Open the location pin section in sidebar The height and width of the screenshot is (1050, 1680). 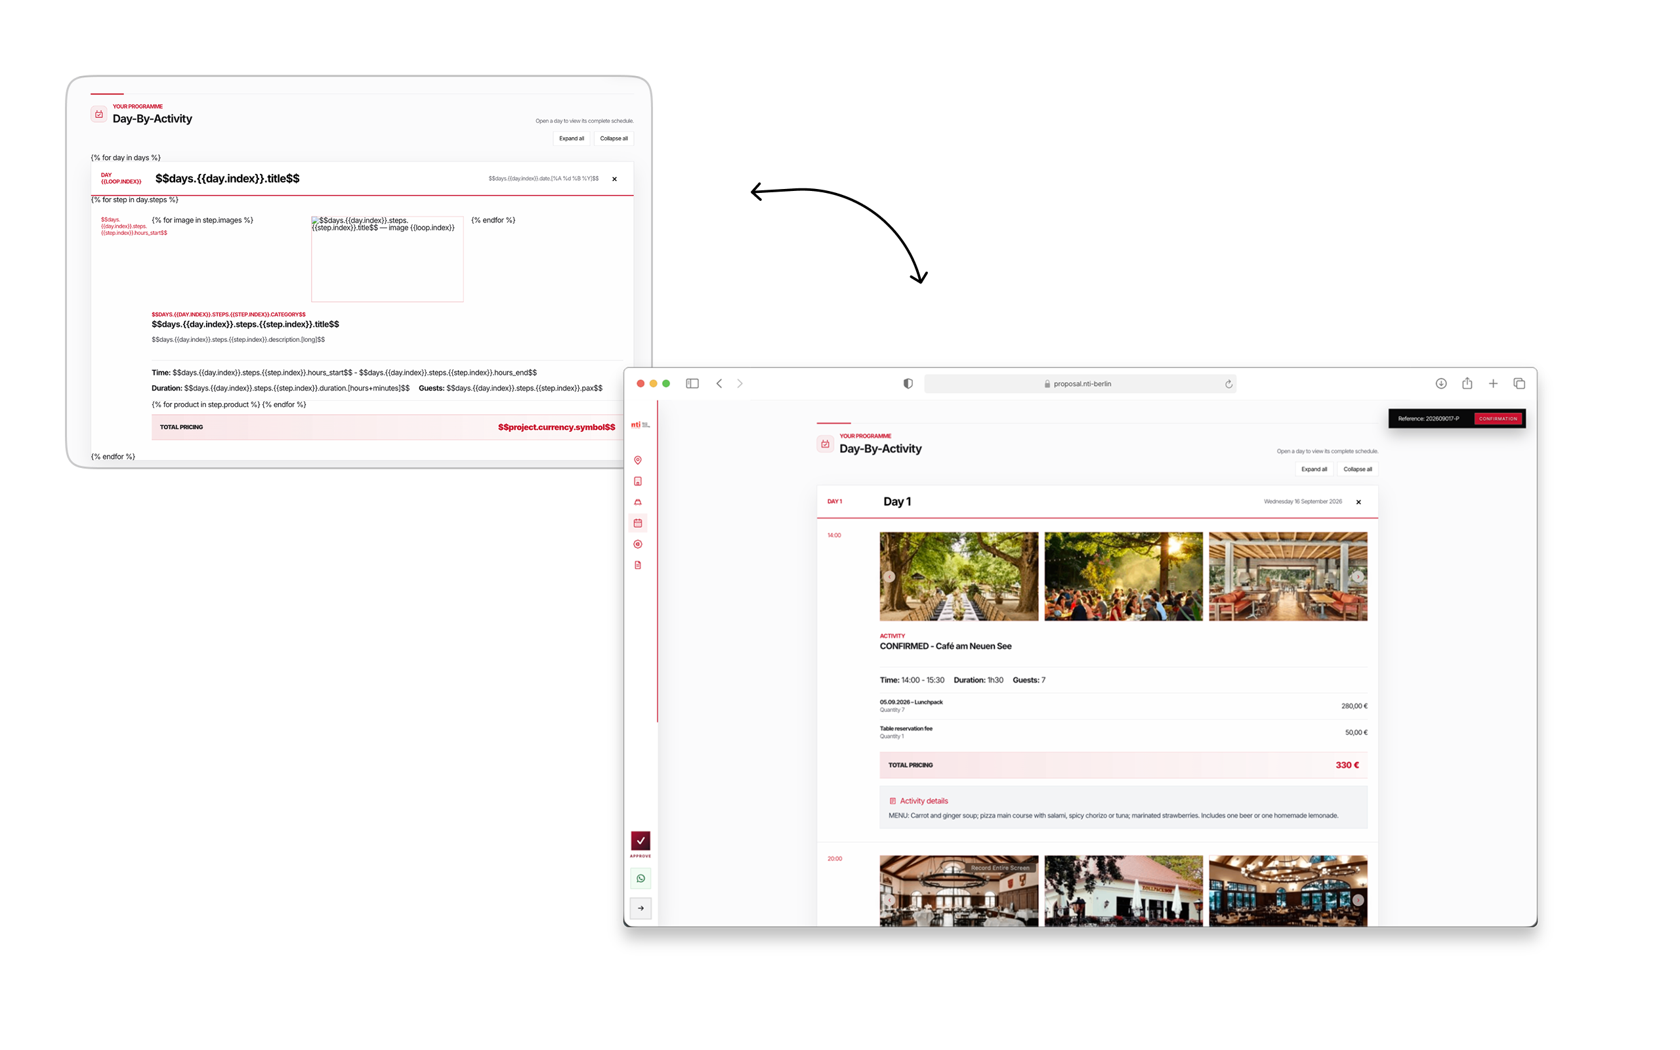tap(637, 460)
